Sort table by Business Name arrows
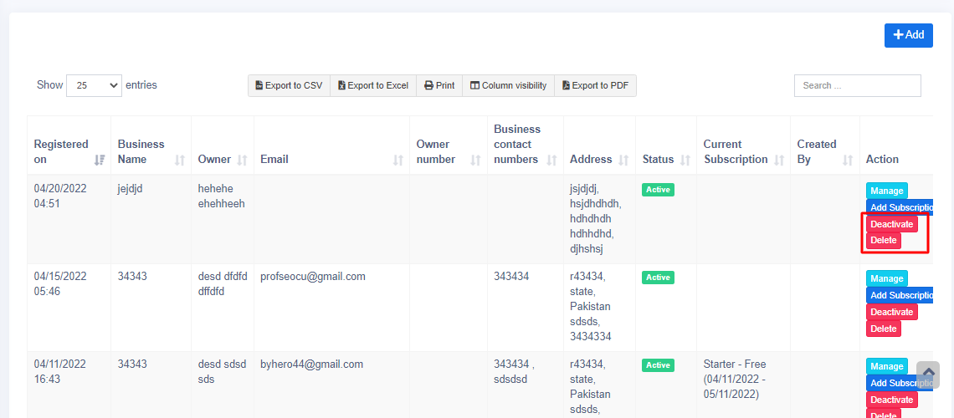Screen dimensions: 954x418 (179, 160)
